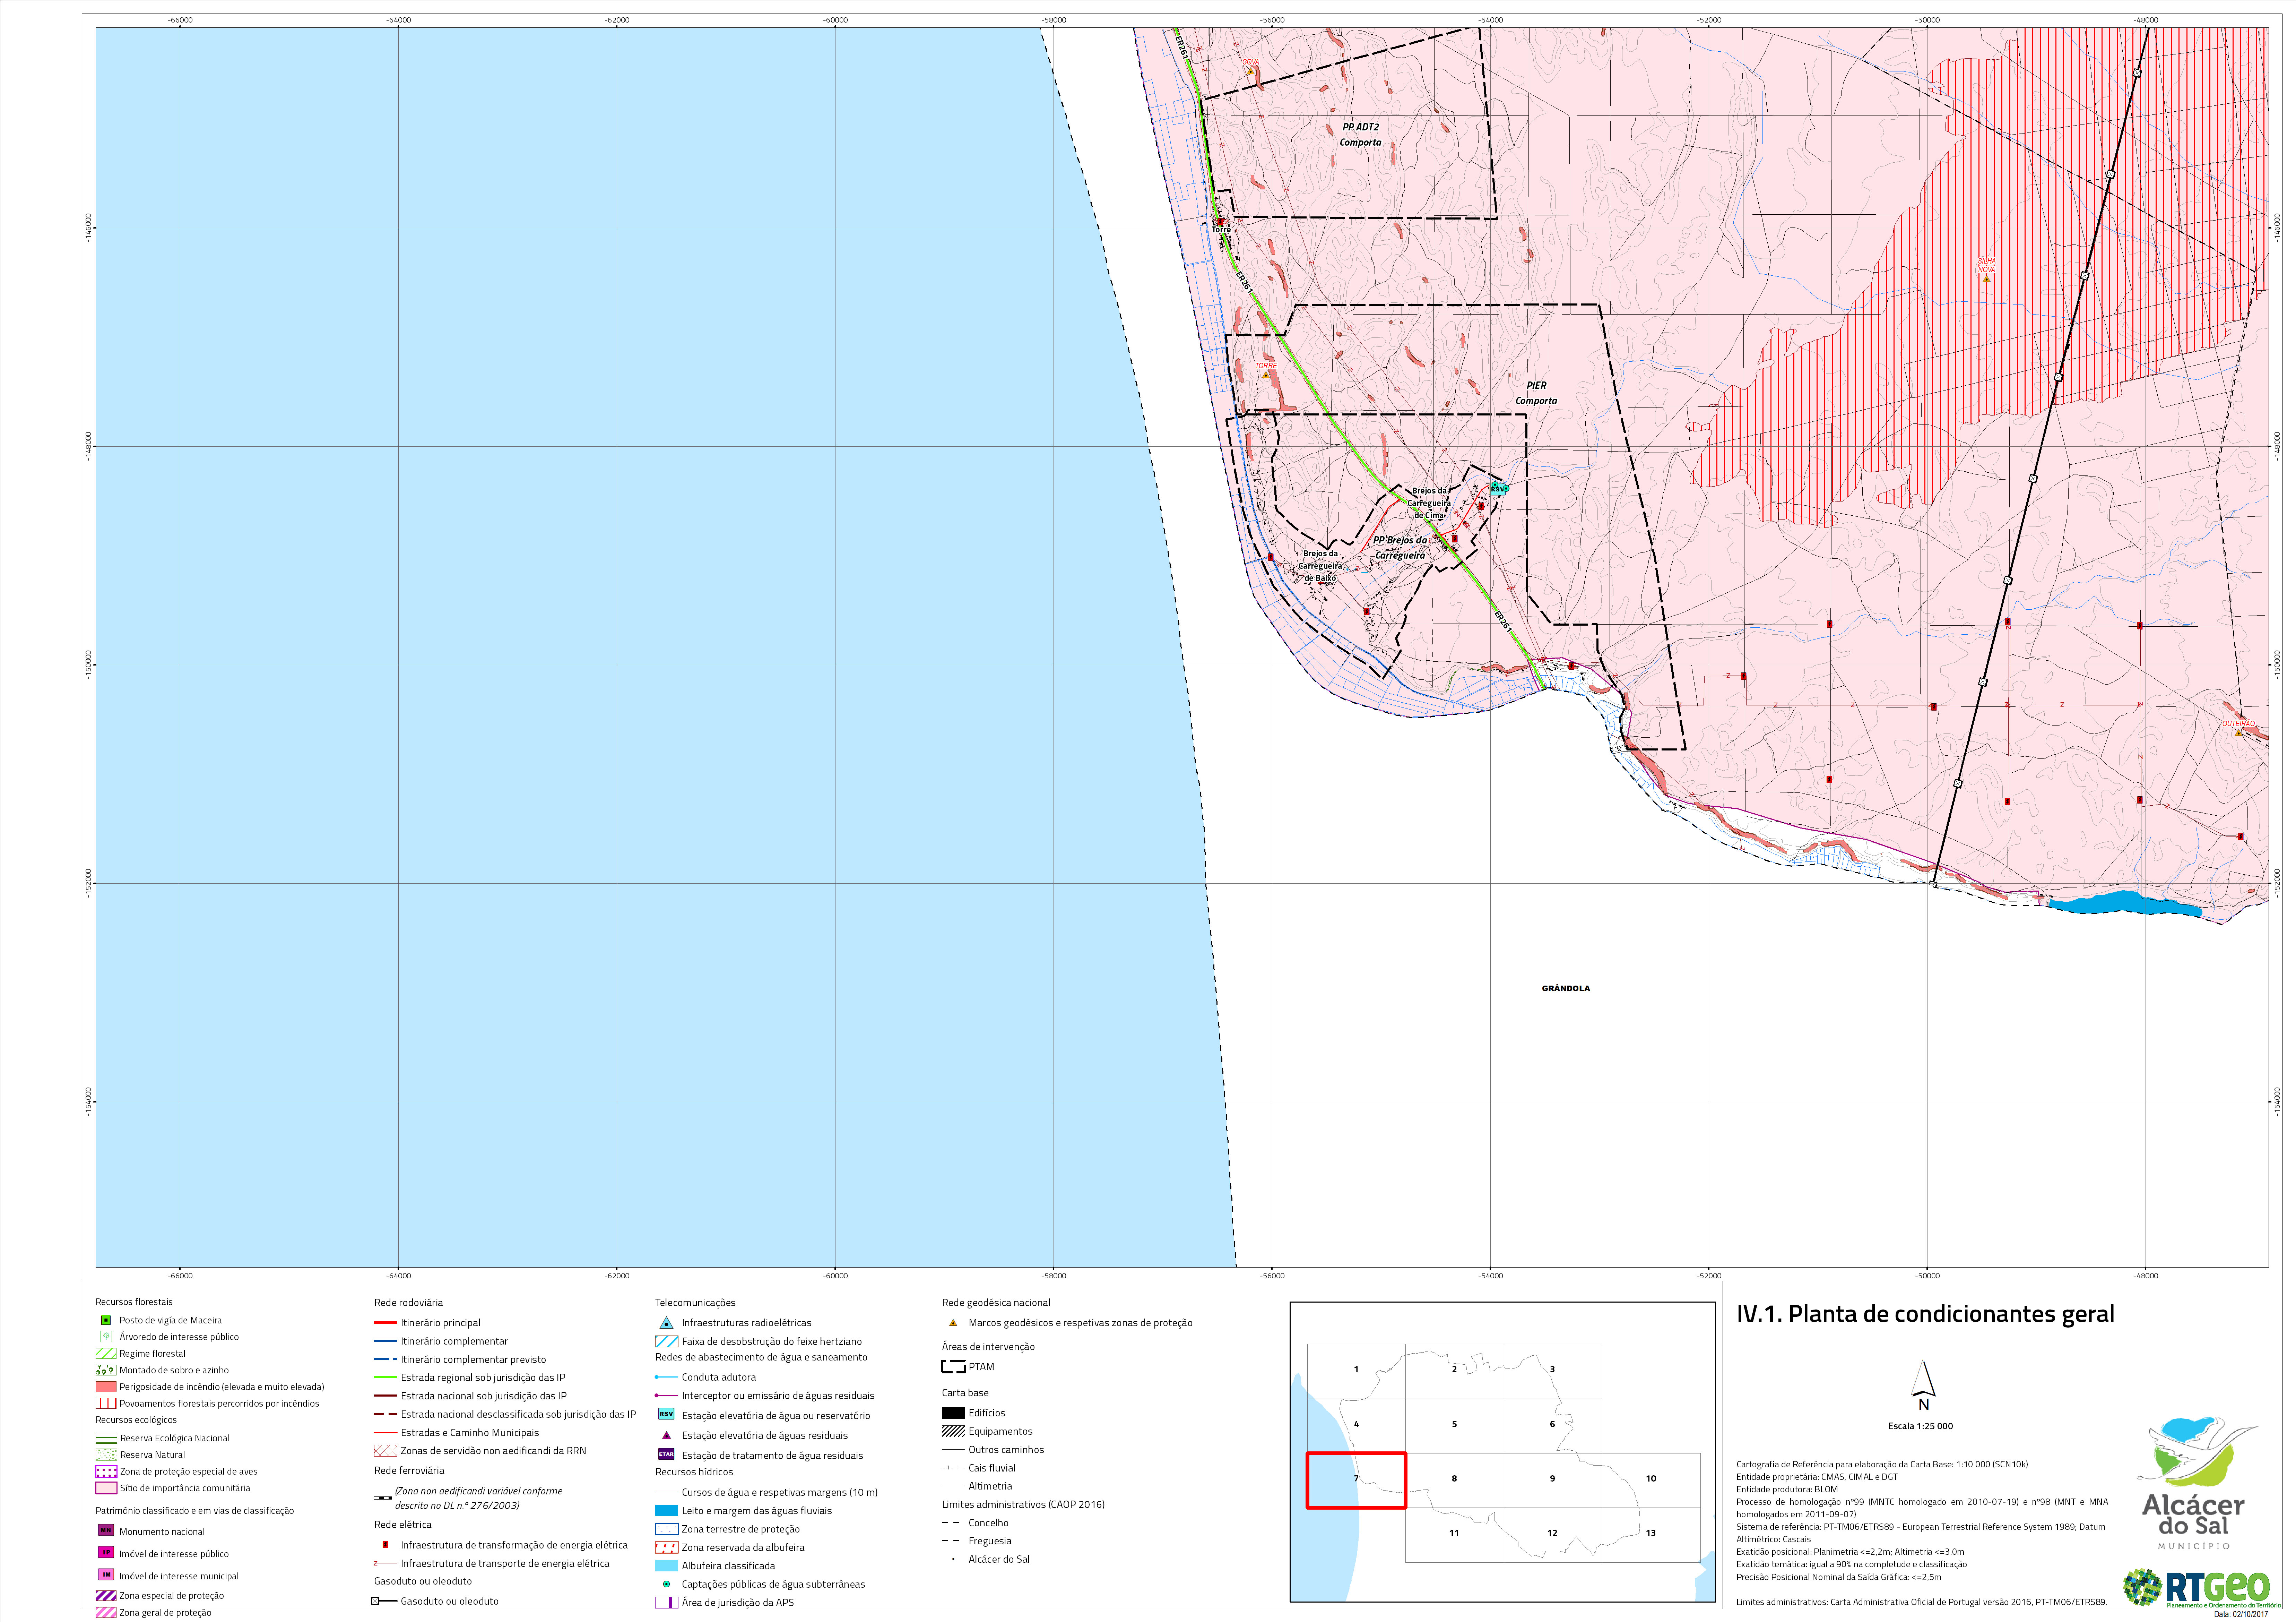Click the Infraestrutura de transformação de energia elétrica symbol
2296x1622 pixels.
[385, 1545]
